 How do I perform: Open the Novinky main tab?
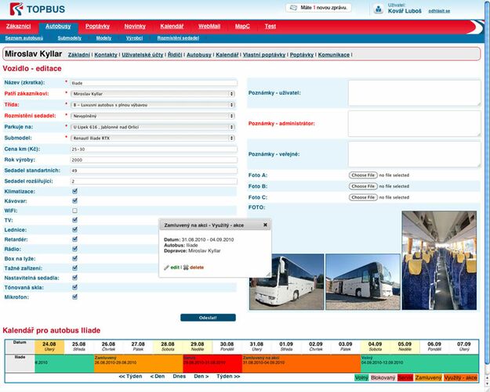pyautogui.click(x=135, y=27)
